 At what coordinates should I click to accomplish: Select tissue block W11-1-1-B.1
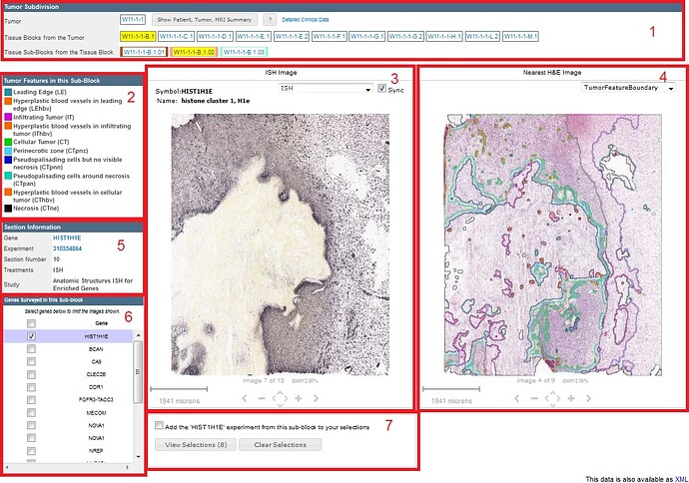138,37
